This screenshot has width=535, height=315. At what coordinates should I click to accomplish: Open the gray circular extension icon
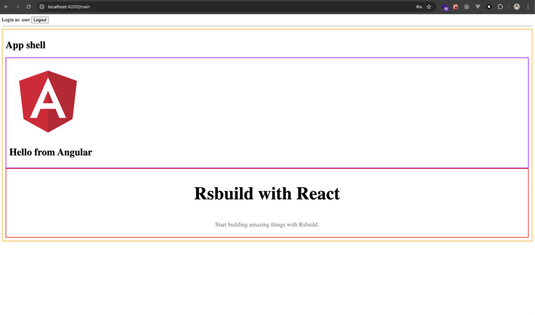tap(466, 7)
